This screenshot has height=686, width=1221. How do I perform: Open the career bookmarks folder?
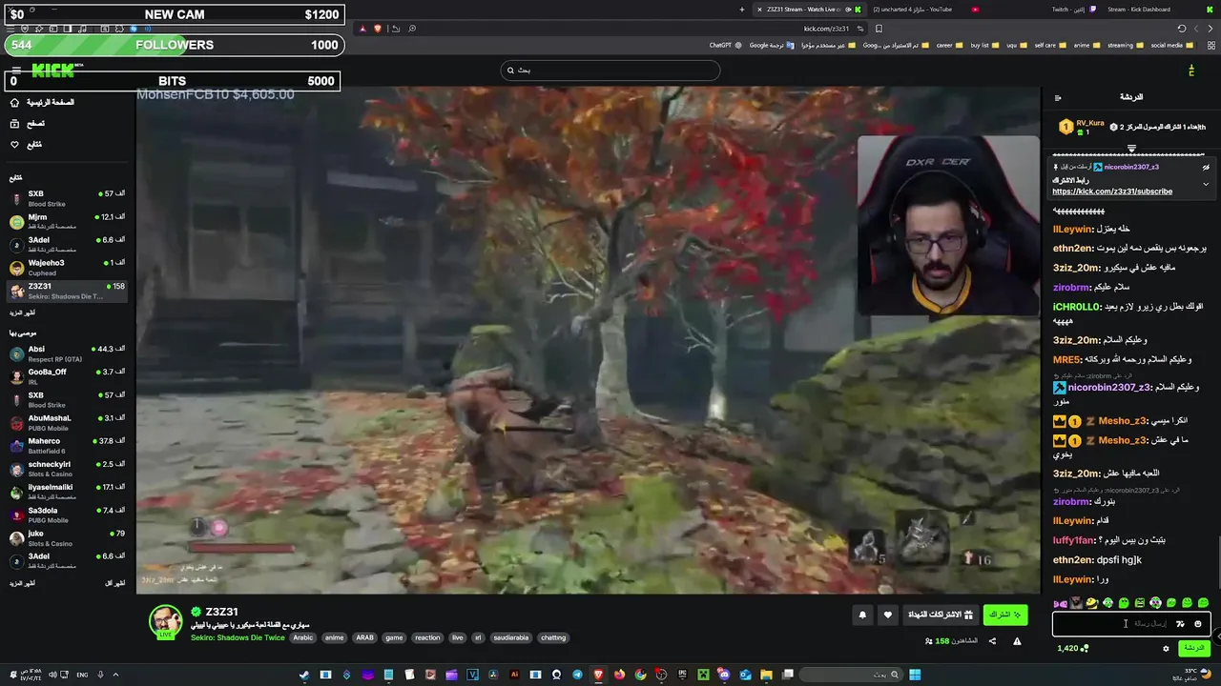949,45
